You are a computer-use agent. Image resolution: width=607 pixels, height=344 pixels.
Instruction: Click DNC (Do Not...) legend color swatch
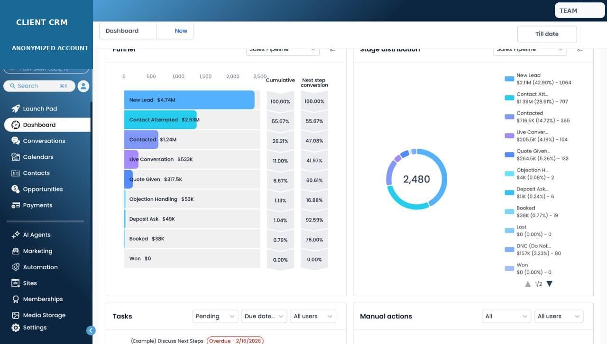point(509,249)
